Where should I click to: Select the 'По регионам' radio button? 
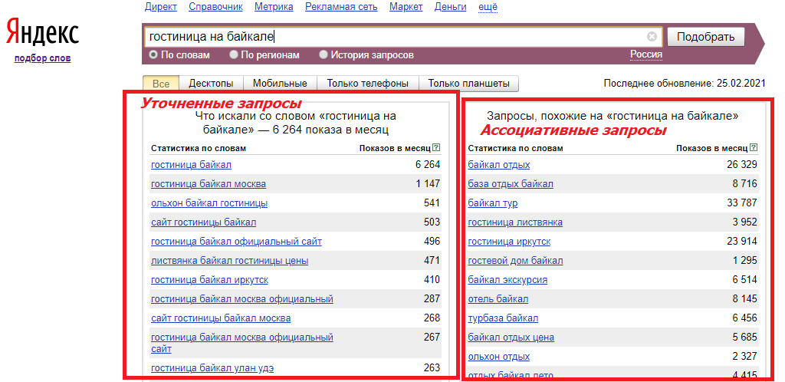234,55
